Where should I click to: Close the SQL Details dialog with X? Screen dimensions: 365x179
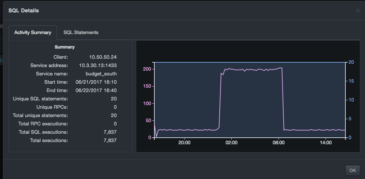click(357, 11)
